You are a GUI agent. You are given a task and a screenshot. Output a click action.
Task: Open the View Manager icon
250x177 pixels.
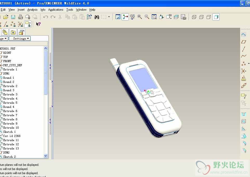pos(183,17)
